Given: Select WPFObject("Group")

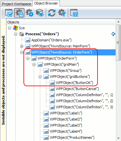Looking at the screenshot, I should coord(66,70).
